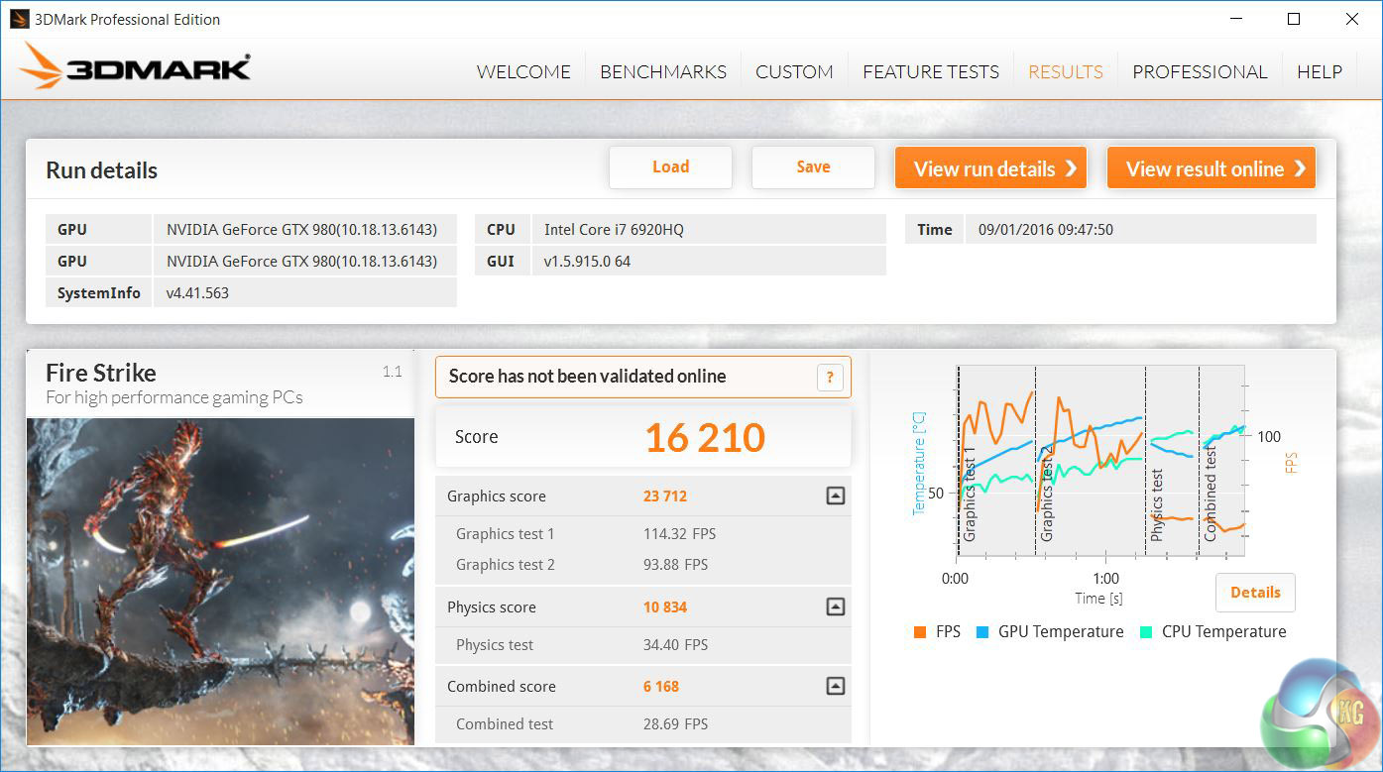
Task: Click the 3DMark logo in the header
Action: coord(135,67)
